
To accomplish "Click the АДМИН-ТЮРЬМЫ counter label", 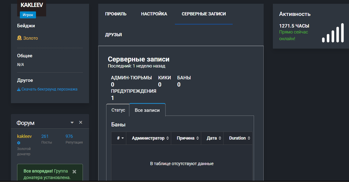I will point(131,78).
